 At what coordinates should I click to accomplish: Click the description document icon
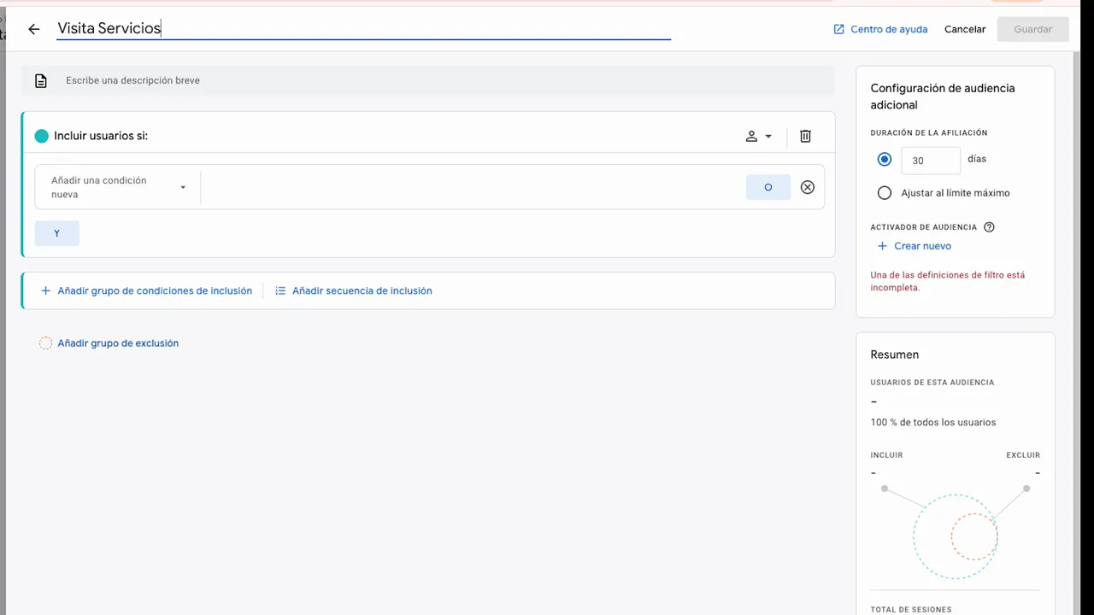40,81
